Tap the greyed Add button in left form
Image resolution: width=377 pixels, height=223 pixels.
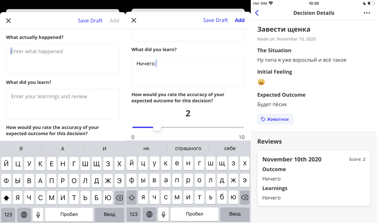[x=114, y=21]
